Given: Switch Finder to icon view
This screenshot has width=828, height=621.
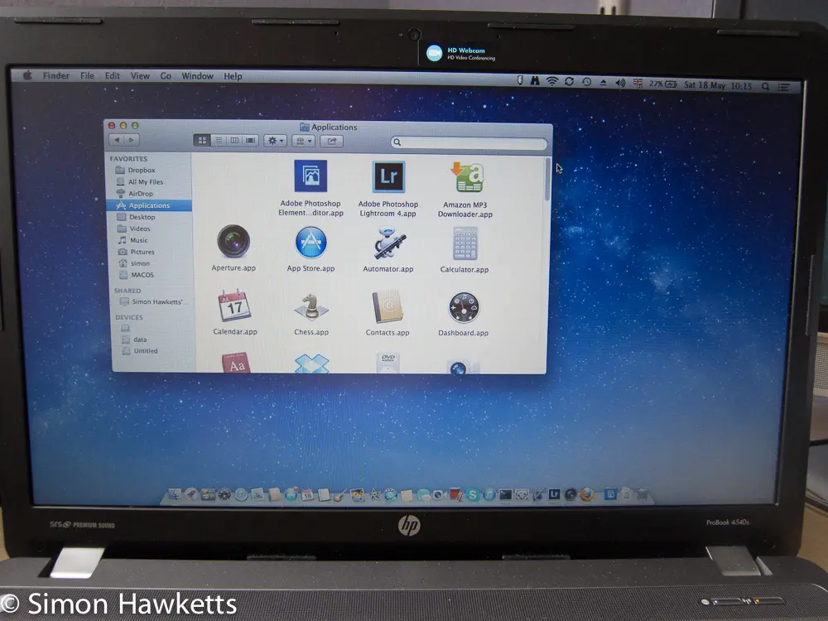Looking at the screenshot, I should pos(201,141).
